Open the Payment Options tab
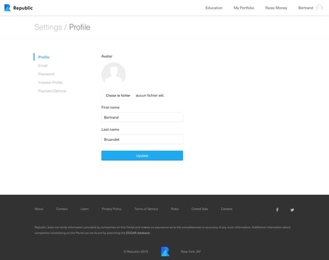 click(x=52, y=91)
